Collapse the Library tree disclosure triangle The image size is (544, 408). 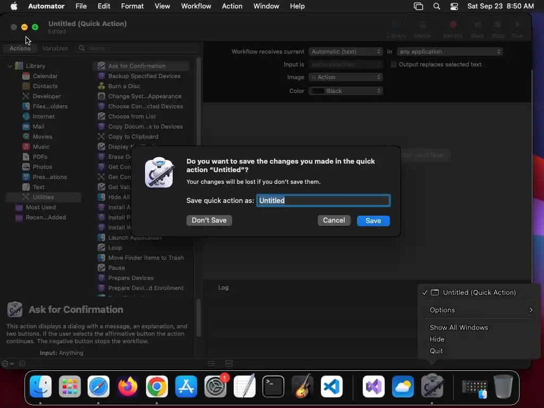click(x=10, y=66)
